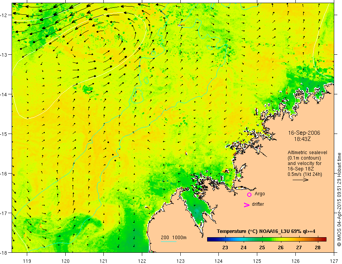Click the vertical IMOS copyright timestamp text

pos(339,200)
